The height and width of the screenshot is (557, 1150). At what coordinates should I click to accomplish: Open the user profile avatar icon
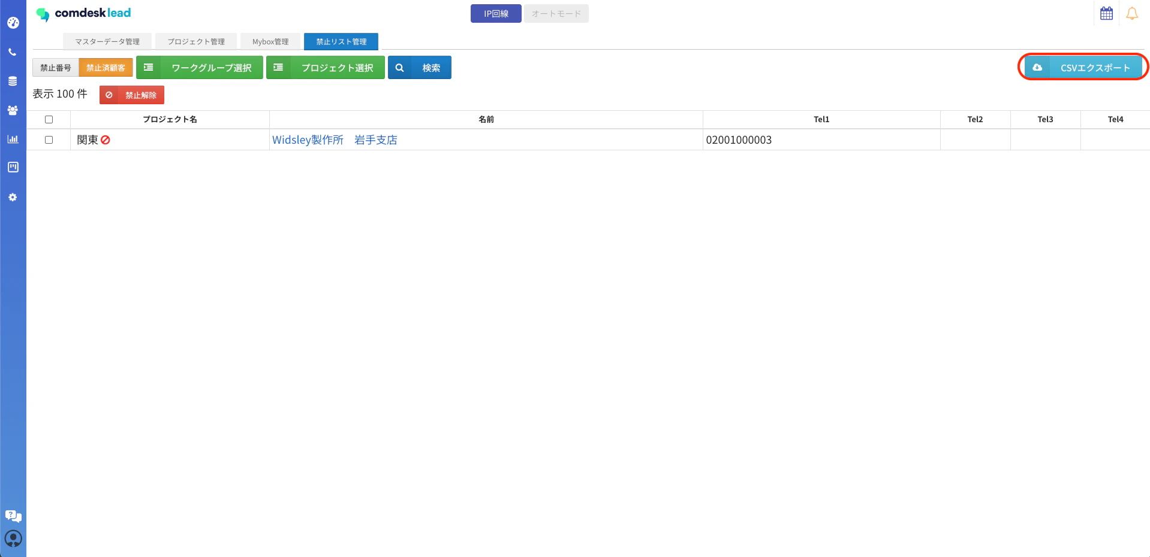(13, 538)
